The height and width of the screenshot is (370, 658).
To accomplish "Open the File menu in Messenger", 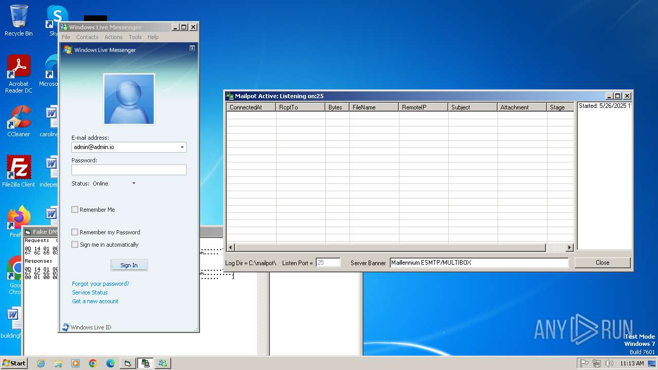I will (66, 37).
